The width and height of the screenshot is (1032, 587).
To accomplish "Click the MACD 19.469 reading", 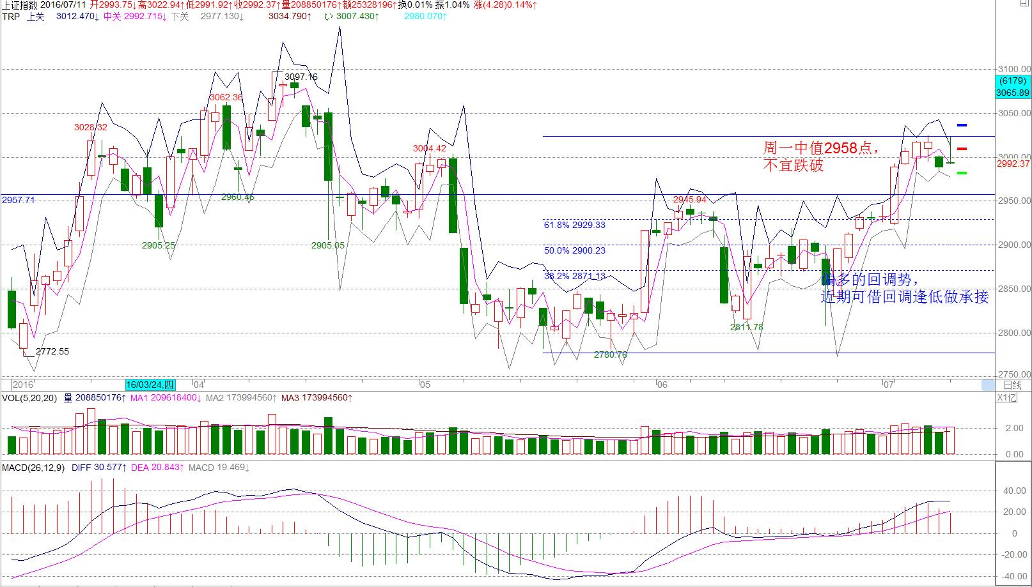I will point(219,468).
